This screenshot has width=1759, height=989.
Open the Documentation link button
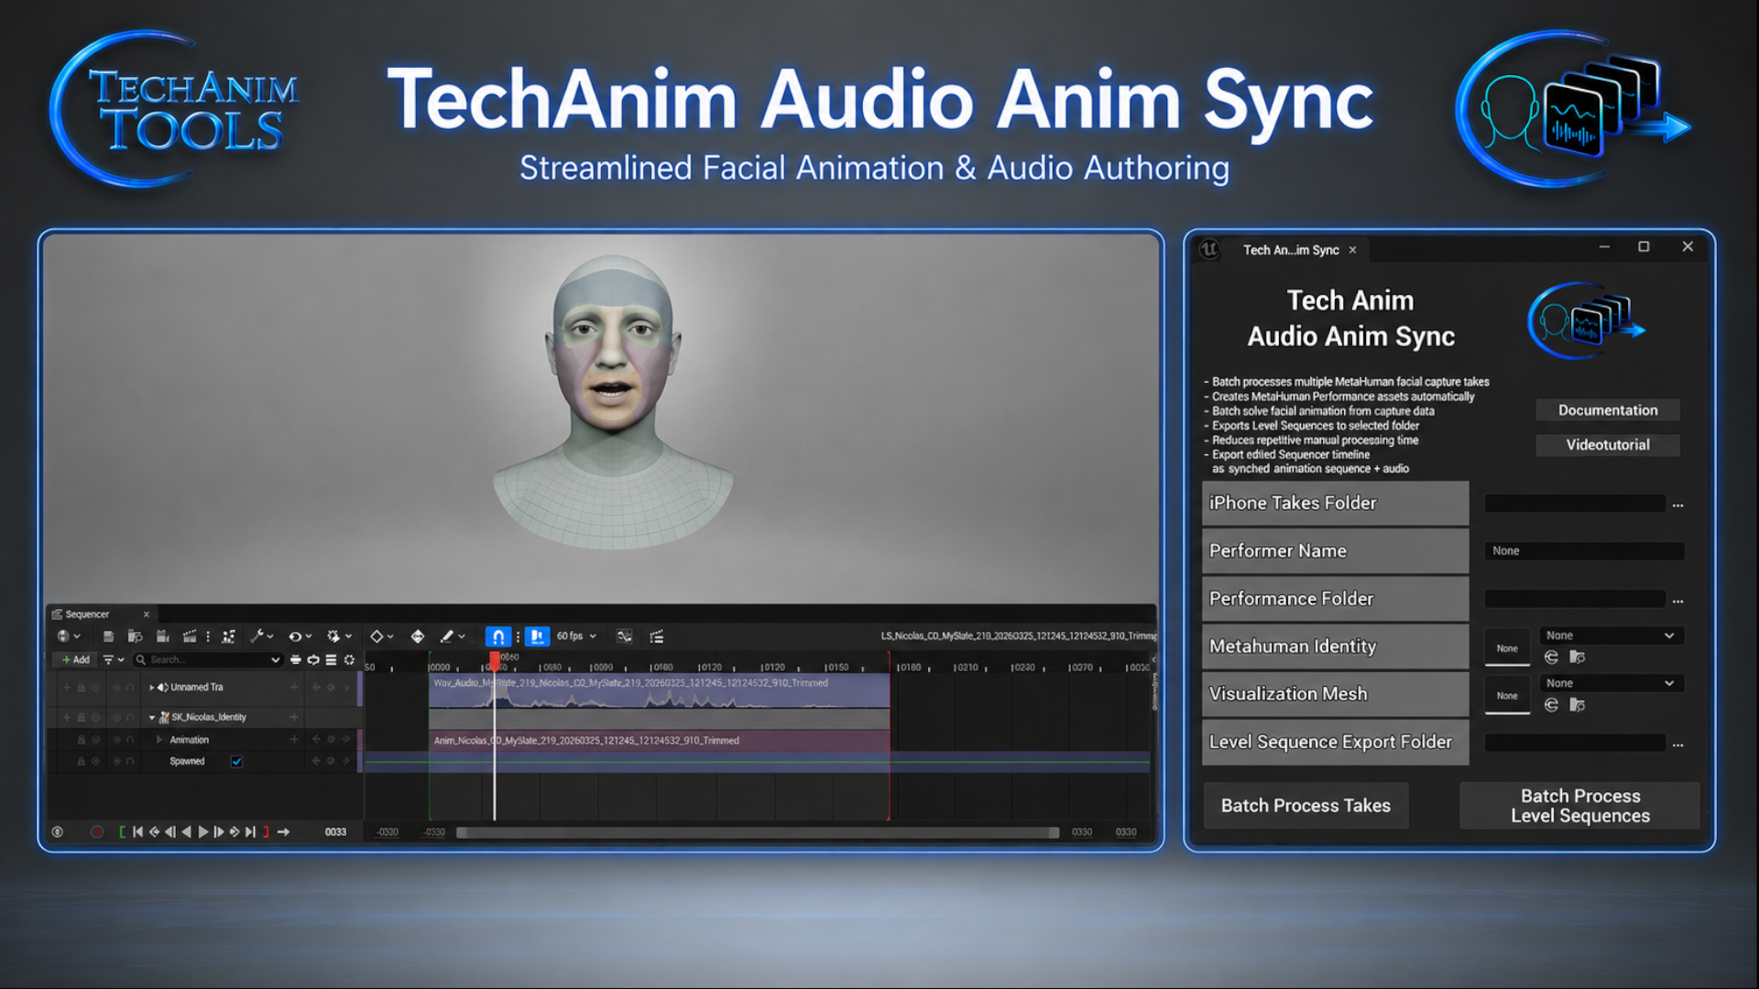point(1608,410)
